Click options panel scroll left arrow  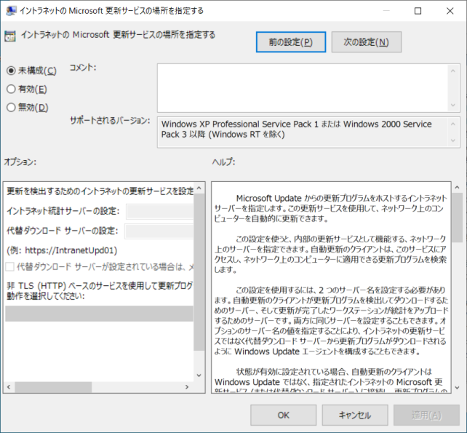(9, 387)
